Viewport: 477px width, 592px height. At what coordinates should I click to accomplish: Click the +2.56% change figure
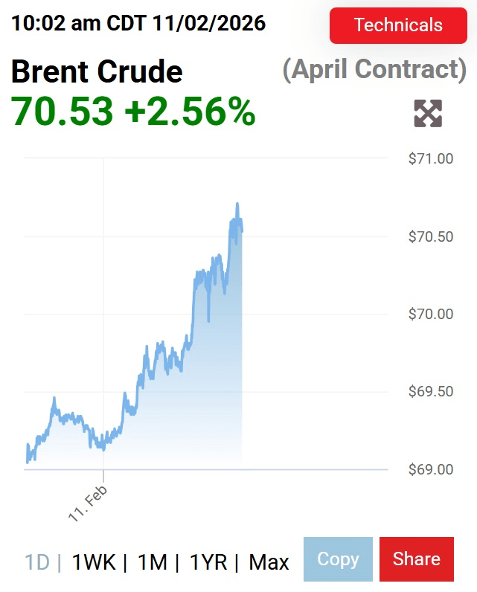click(x=190, y=112)
